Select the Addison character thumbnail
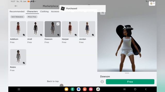Viewport: 165px width, 92px height. coord(18,29)
